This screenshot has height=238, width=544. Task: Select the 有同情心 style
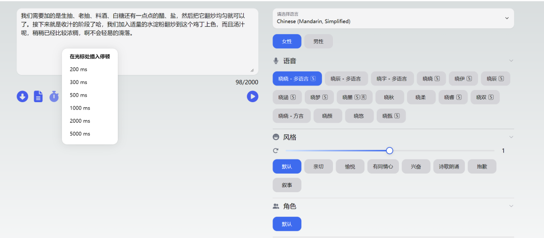click(383, 166)
